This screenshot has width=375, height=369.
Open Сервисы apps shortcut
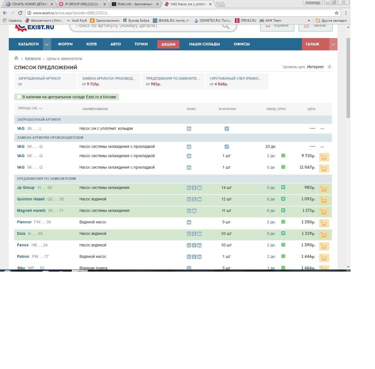[12, 21]
